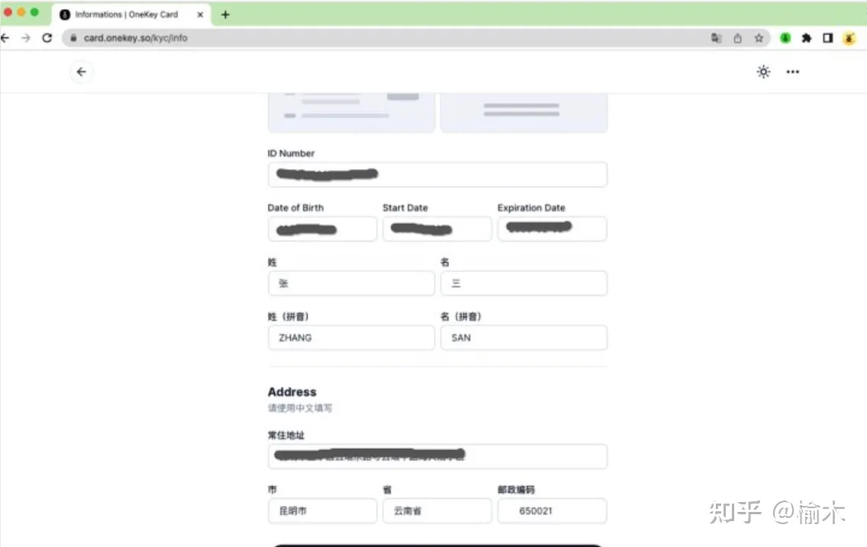The width and height of the screenshot is (867, 547).
Task: Open the translate page icon
Action: tap(716, 38)
